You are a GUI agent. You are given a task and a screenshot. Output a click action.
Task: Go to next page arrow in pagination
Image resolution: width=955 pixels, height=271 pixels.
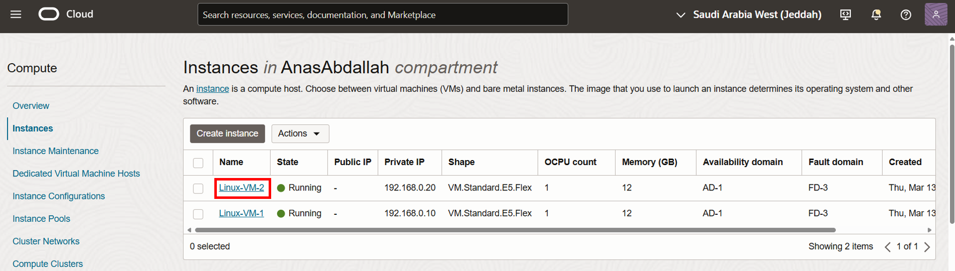(x=927, y=247)
